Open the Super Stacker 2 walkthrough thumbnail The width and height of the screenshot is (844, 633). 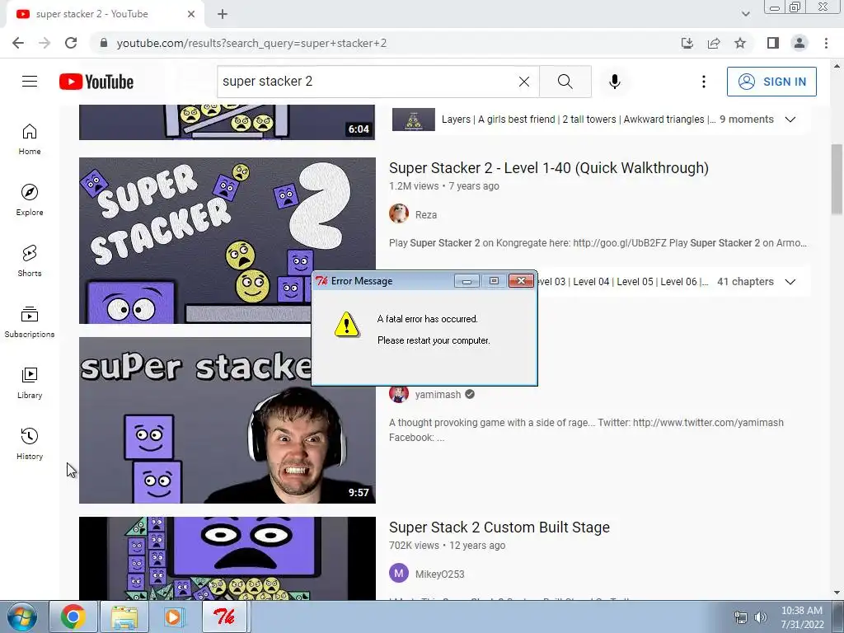227,241
